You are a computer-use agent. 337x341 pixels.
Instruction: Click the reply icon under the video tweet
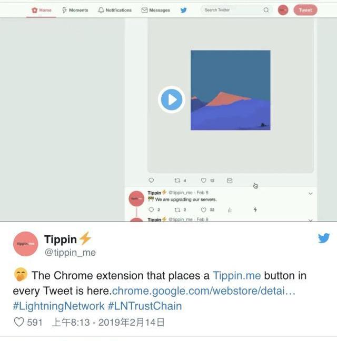tap(151, 180)
